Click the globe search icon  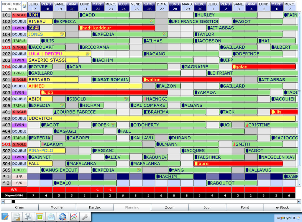coord(62,217)
